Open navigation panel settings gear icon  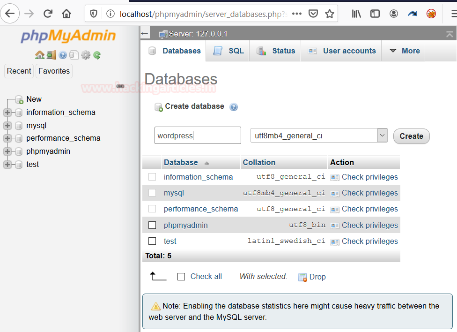click(86, 55)
